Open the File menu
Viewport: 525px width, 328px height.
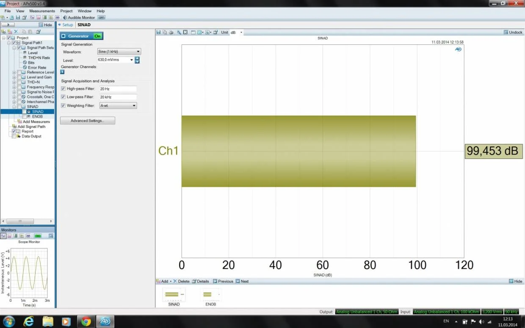coord(8,11)
